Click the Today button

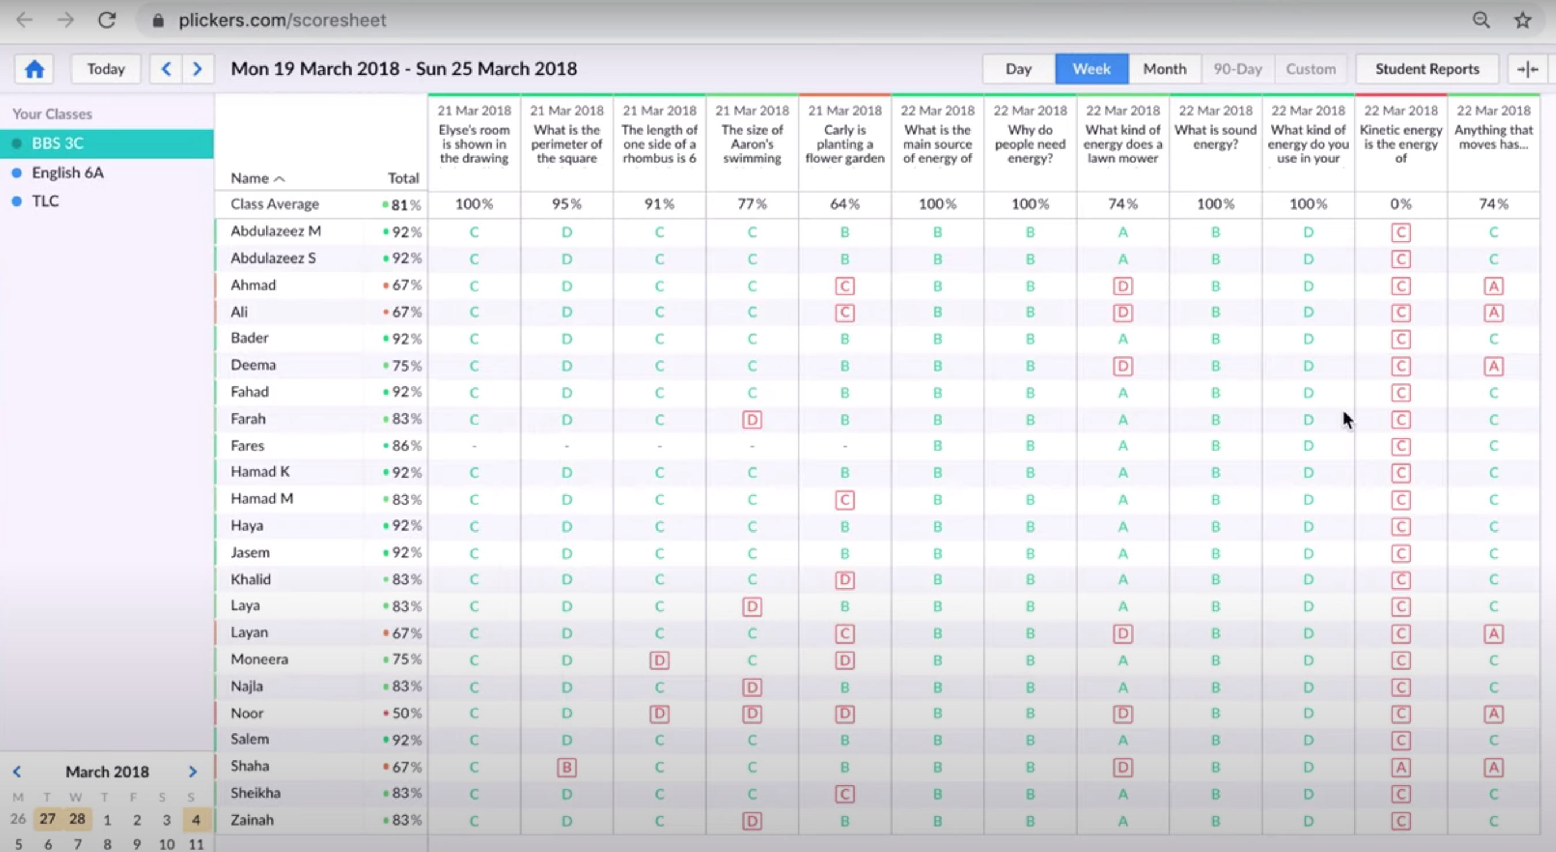point(105,70)
